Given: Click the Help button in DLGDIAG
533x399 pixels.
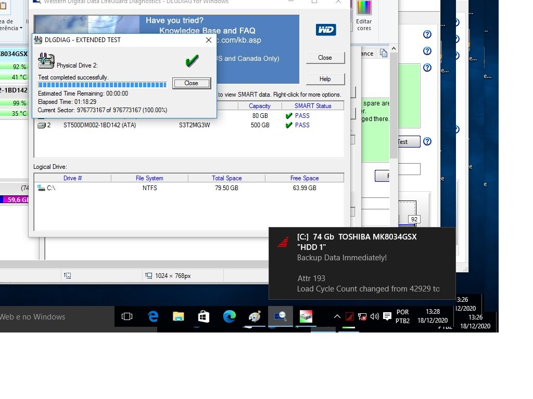Looking at the screenshot, I should (325, 79).
